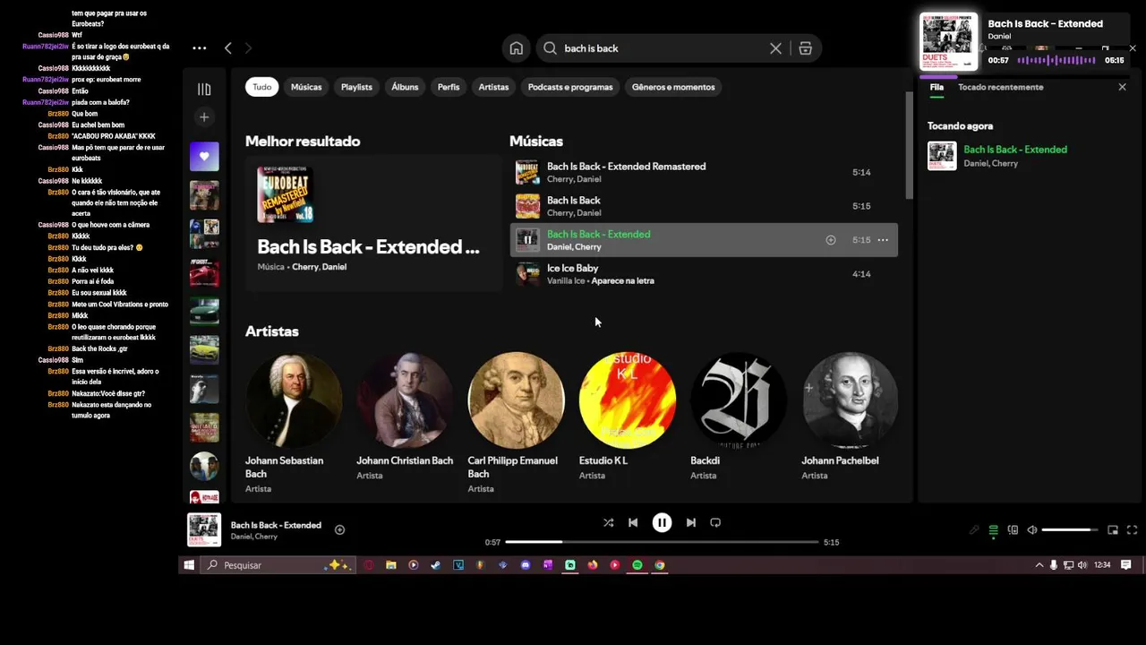
Task: Click the Browse icon in the search bar
Action: click(805, 48)
